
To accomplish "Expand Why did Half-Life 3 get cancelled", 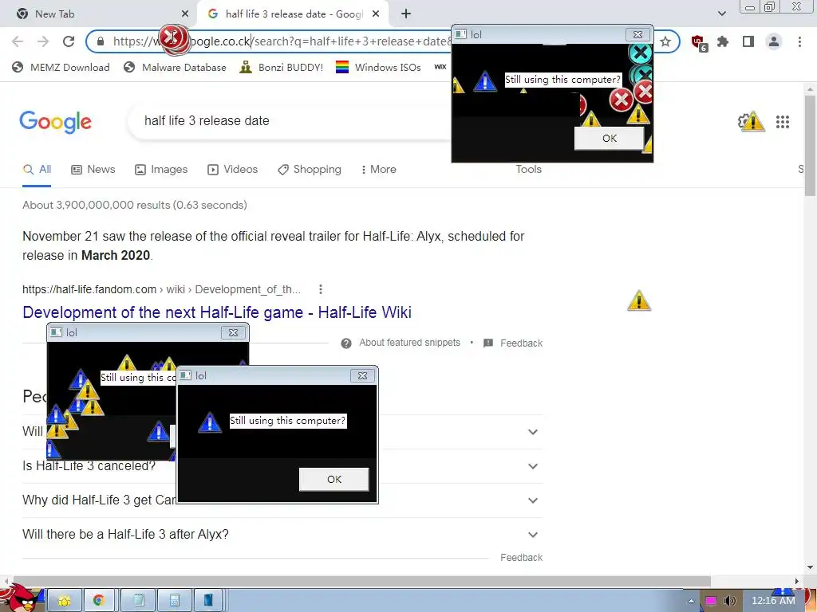I will (532, 500).
